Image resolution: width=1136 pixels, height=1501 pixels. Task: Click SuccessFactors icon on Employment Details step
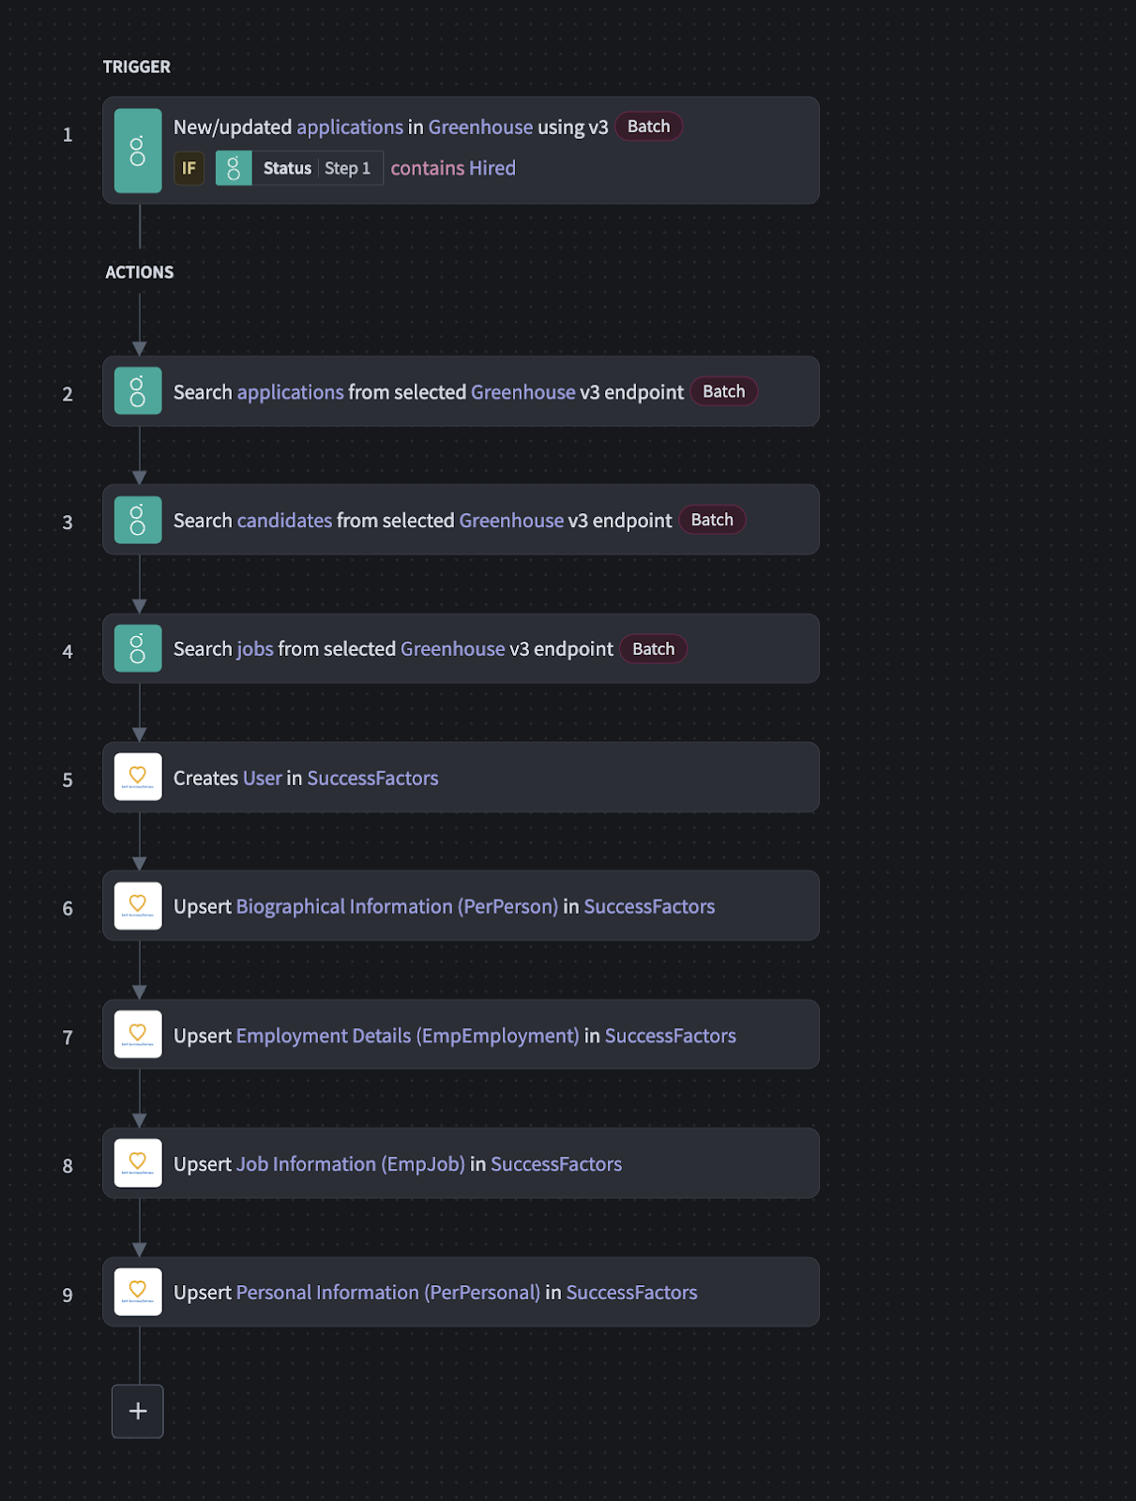click(x=138, y=1035)
